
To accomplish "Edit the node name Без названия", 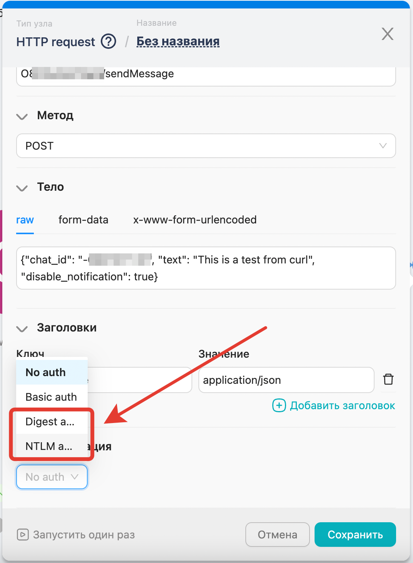I will (178, 42).
